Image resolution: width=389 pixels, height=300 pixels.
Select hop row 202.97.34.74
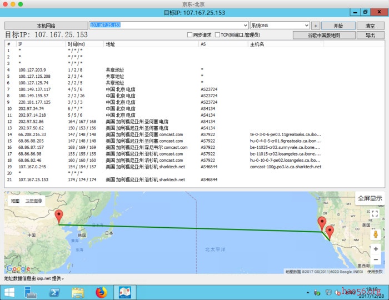194,108
